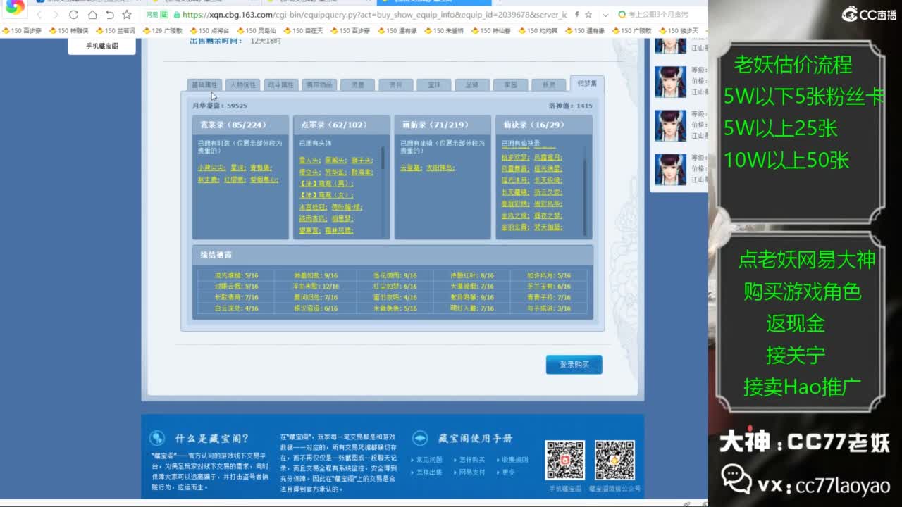
Task: Open the 常见问题 footer link
Action: tap(429, 460)
